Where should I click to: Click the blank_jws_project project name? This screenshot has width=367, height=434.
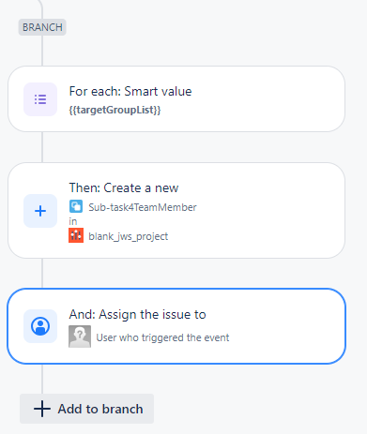129,236
